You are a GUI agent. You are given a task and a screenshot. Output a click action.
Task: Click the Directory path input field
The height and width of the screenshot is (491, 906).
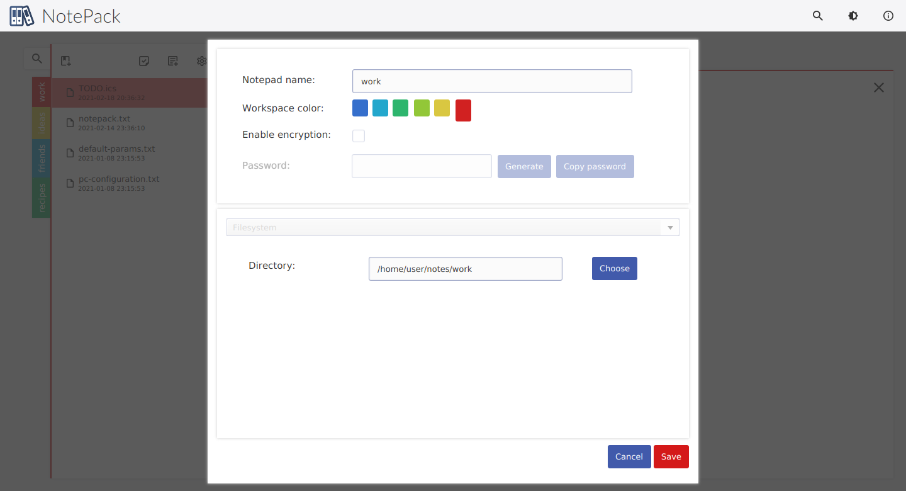[x=466, y=269]
